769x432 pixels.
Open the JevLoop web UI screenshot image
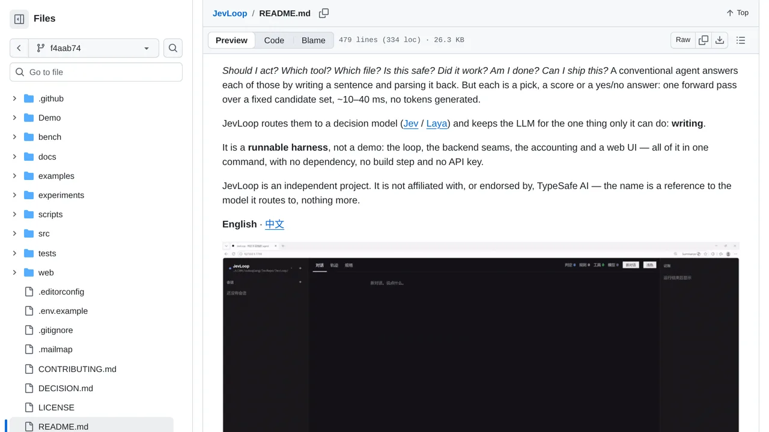pyautogui.click(x=481, y=337)
